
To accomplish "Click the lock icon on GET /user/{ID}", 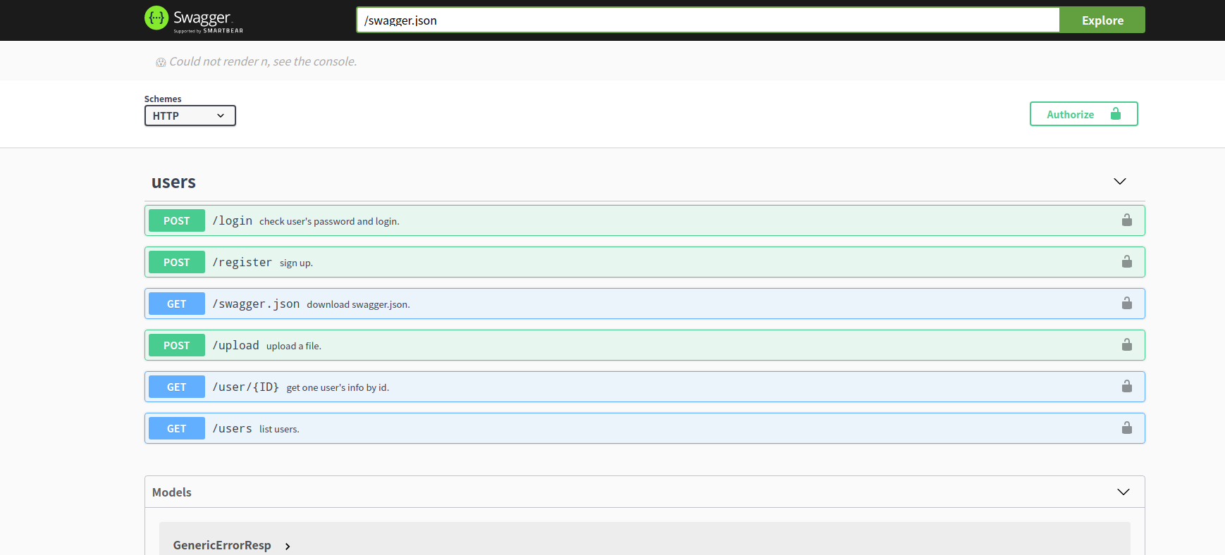I will 1126,387.
